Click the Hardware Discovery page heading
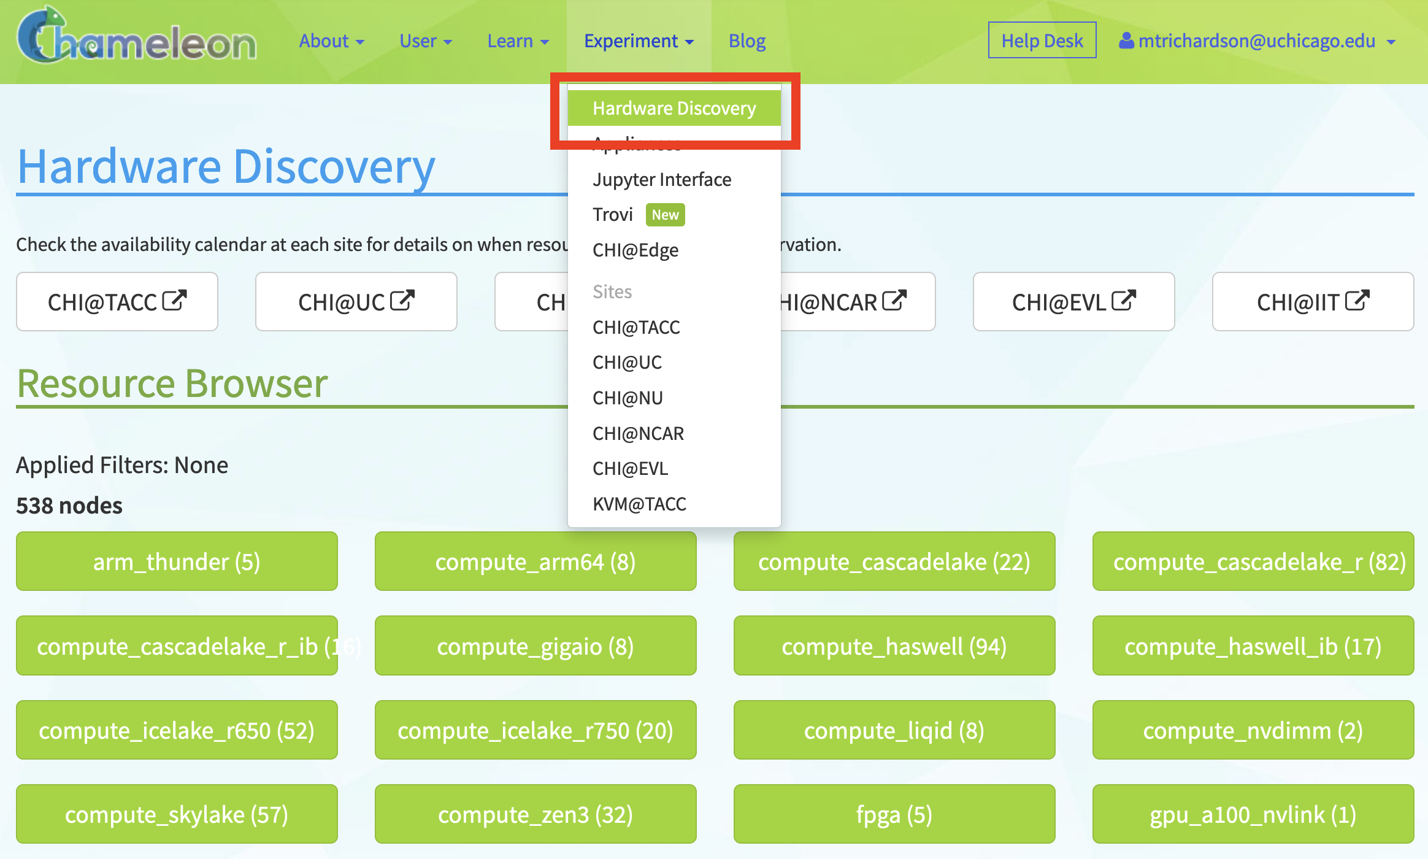Image resolution: width=1428 pixels, height=859 pixels. coord(226,167)
